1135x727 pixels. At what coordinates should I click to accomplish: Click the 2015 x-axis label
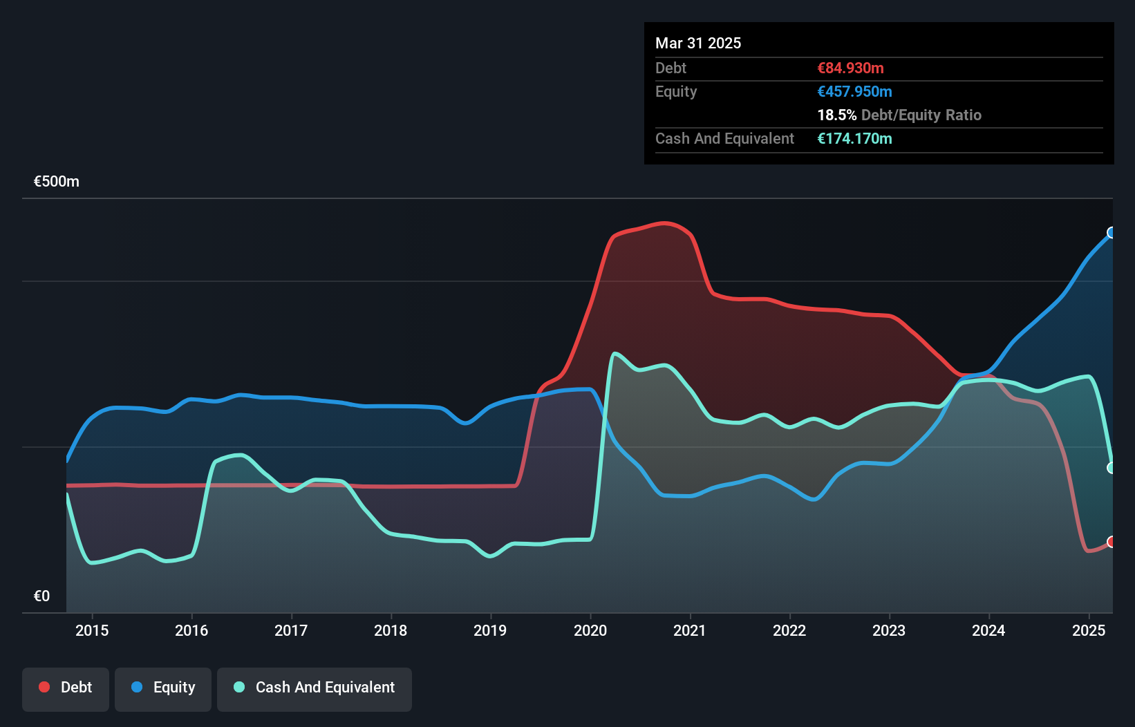[x=92, y=630]
